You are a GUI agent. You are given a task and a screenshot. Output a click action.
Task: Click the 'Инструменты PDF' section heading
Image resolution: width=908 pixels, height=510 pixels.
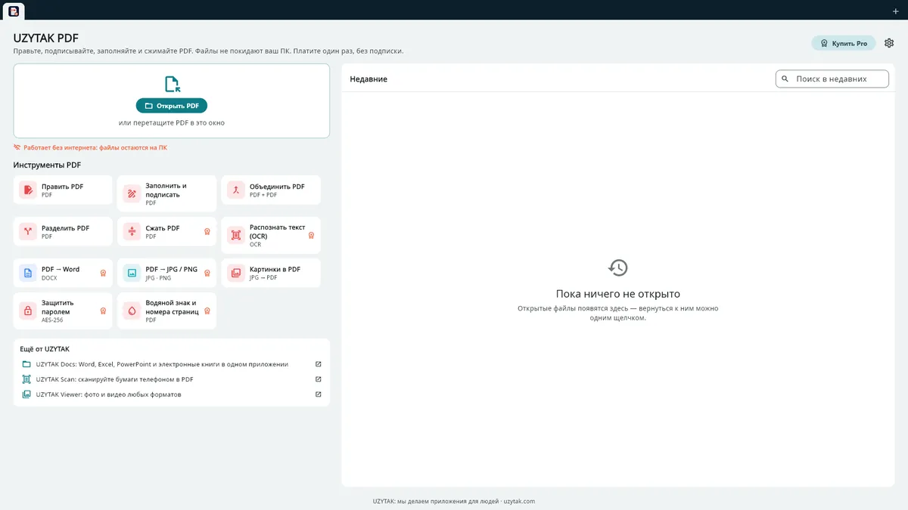47,165
